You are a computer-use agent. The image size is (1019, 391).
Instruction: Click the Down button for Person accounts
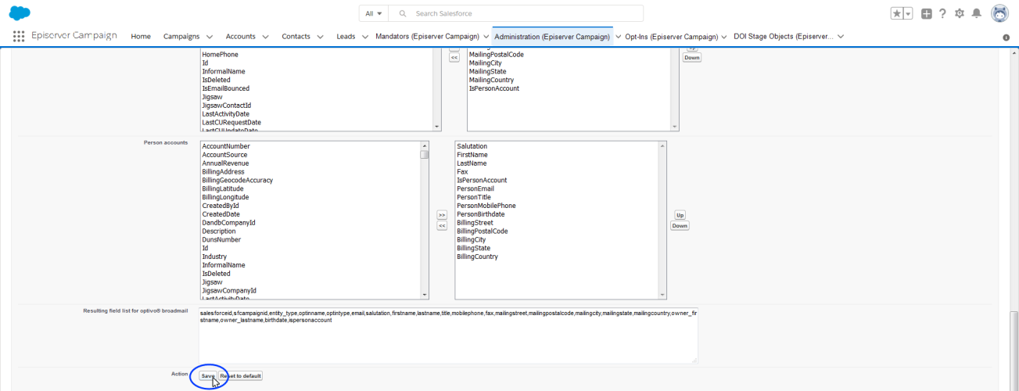click(x=680, y=226)
